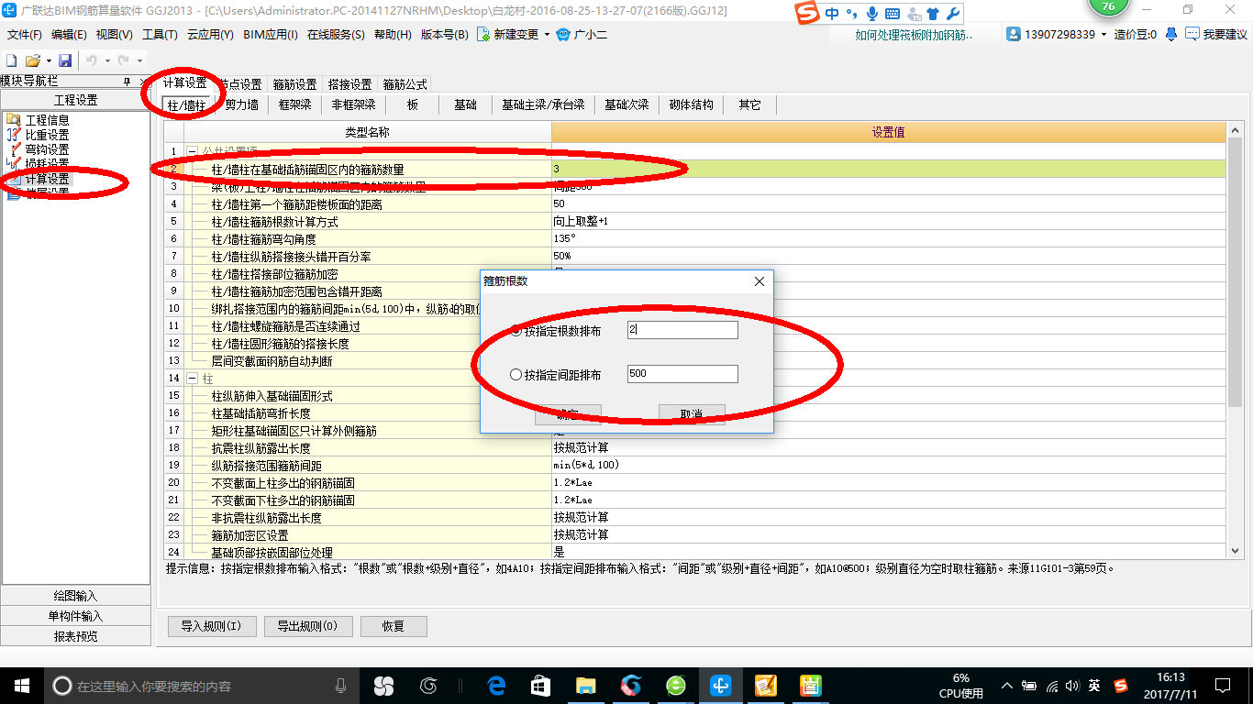Click the Sogou skin shirt icon
1253x704 pixels.
coord(933,14)
